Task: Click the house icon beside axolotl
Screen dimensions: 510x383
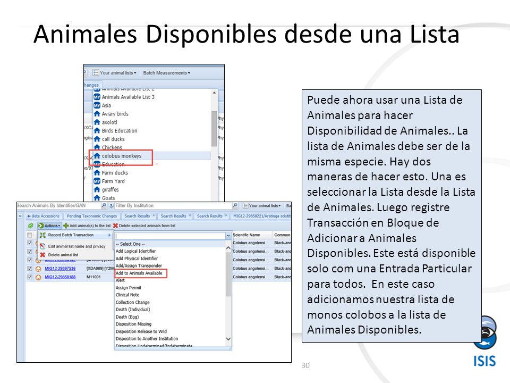Action: pyautogui.click(x=97, y=122)
